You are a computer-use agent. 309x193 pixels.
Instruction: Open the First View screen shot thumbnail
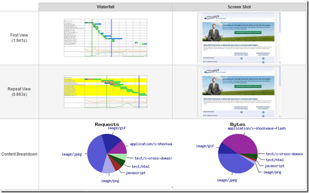tap(239, 38)
